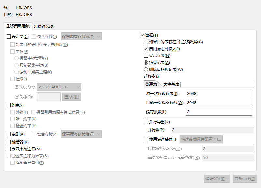Open the 压缩方式 dropdown
Image resolution: width=261 pixels, height=188 pixels.
tap(59, 87)
